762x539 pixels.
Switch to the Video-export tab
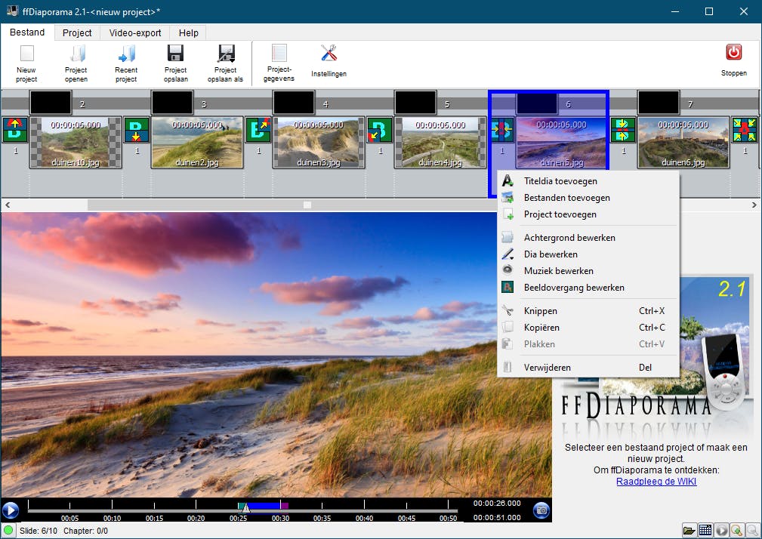click(135, 33)
